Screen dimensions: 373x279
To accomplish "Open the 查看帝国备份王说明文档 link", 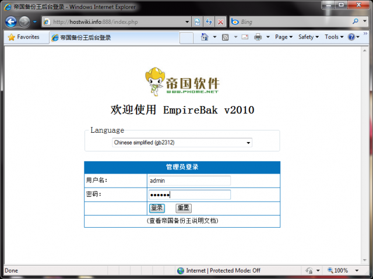I will coord(182,221).
